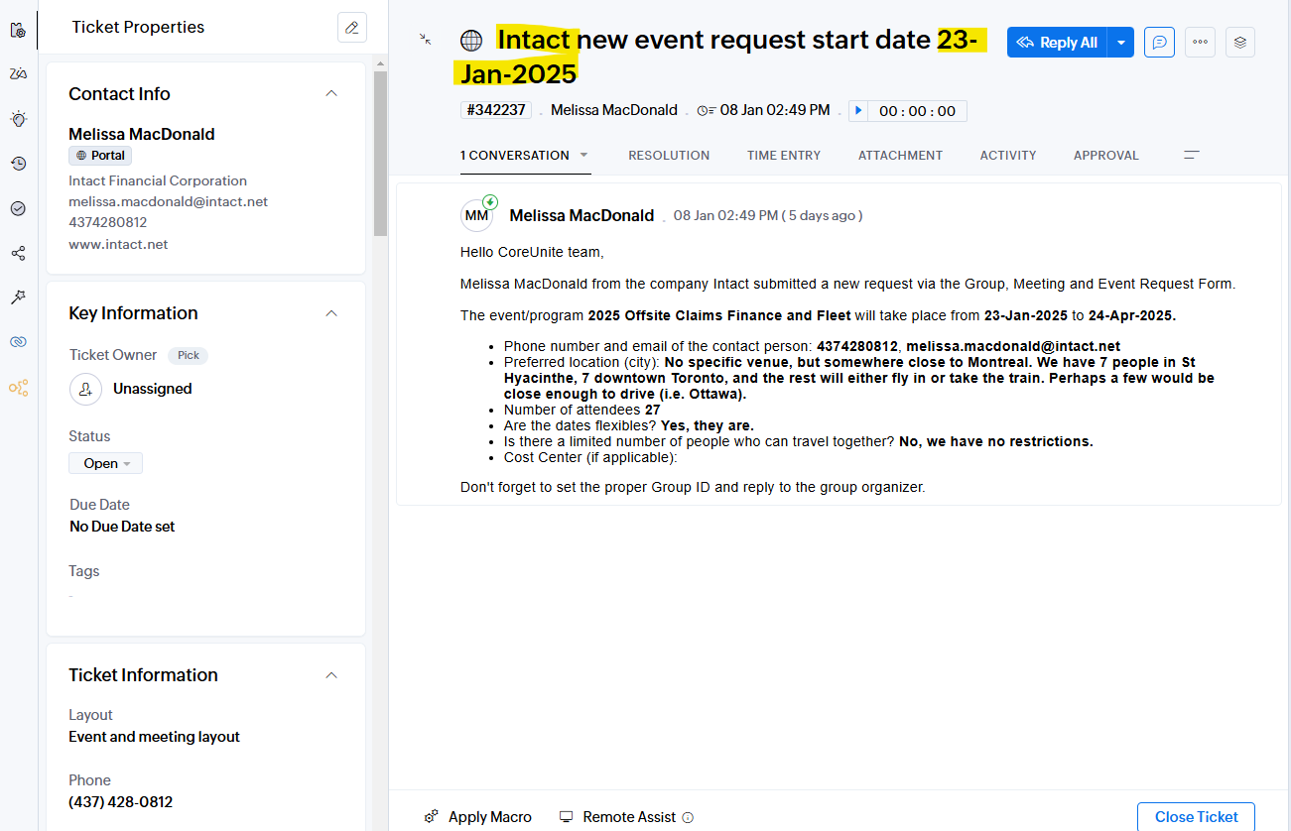Viewport: 1291px width, 831px height.
Task: Switch to the Resolution tab
Action: coord(669,156)
